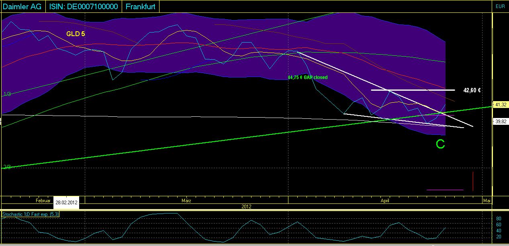Click the Februar month label
This screenshot has height=246, width=509.
(43, 200)
